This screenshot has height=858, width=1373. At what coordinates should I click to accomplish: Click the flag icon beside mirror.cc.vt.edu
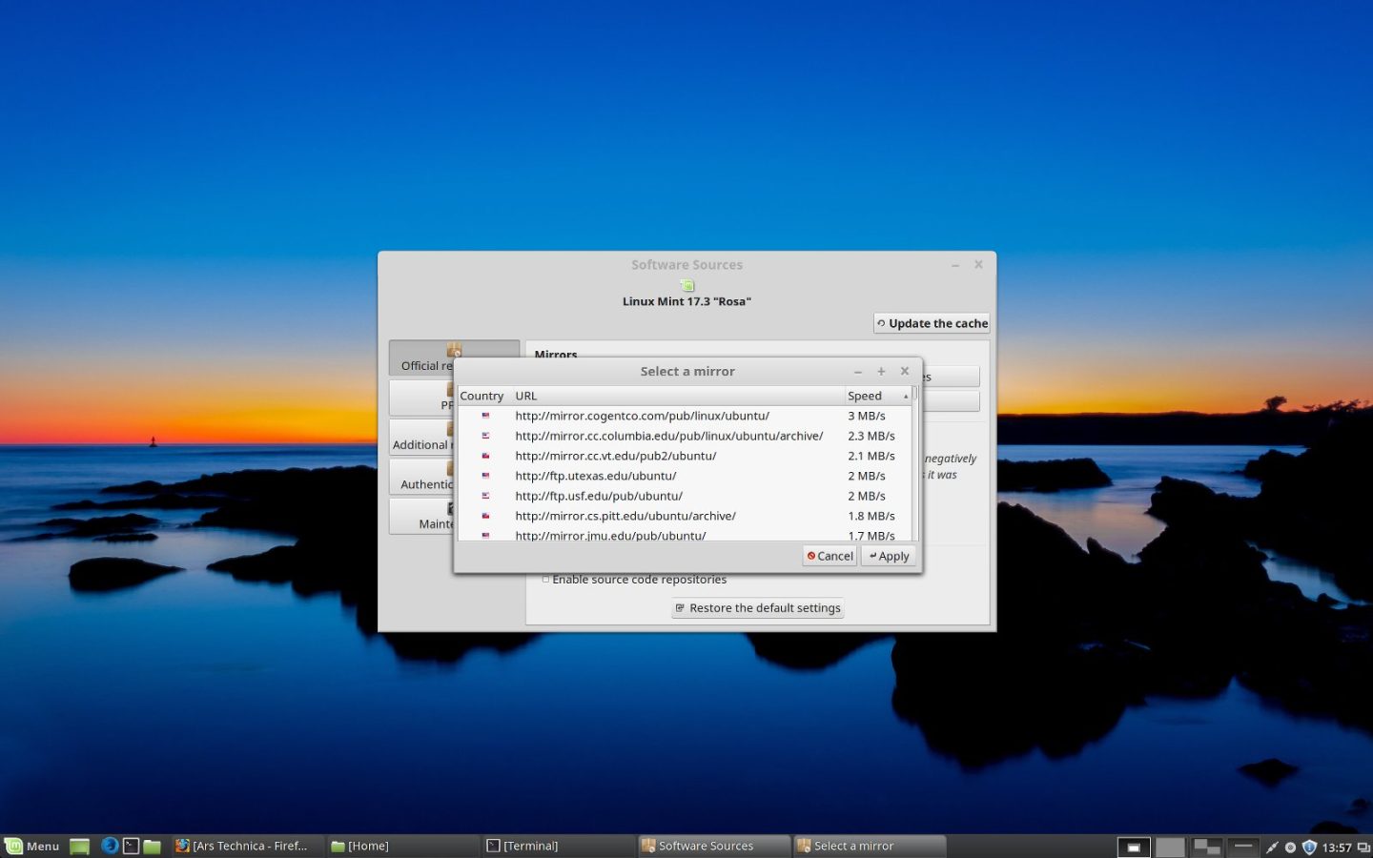click(486, 456)
